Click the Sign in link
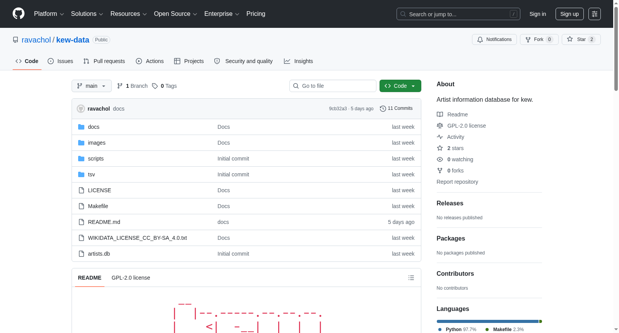The image size is (619, 333). tap(538, 14)
